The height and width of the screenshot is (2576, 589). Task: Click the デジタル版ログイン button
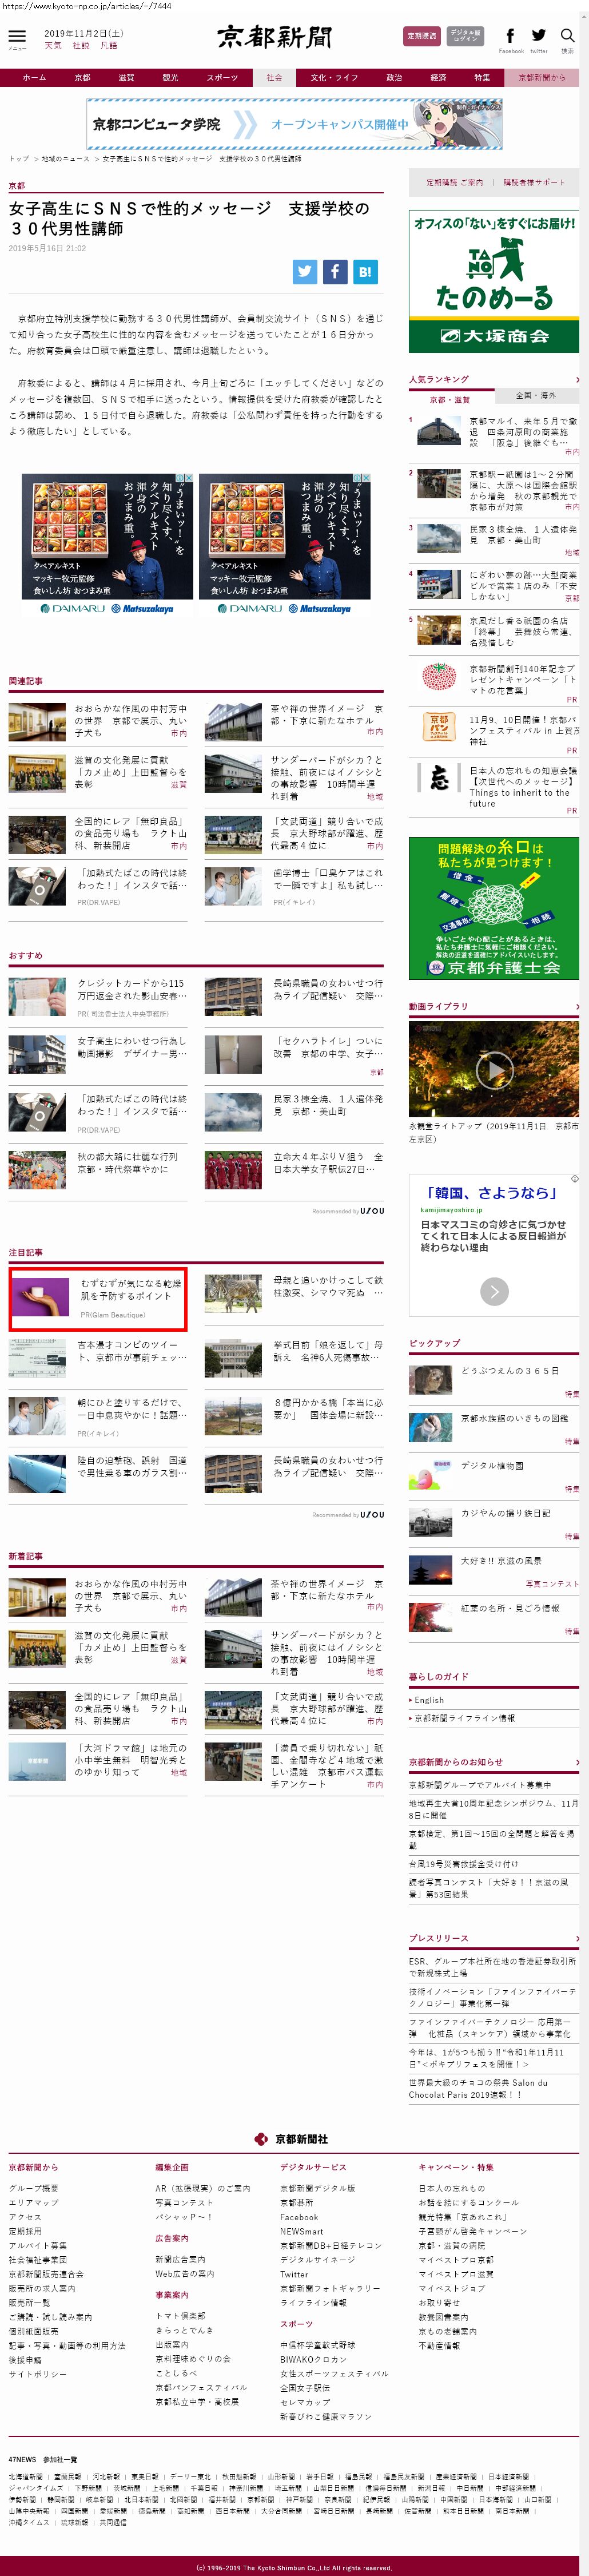click(x=465, y=36)
